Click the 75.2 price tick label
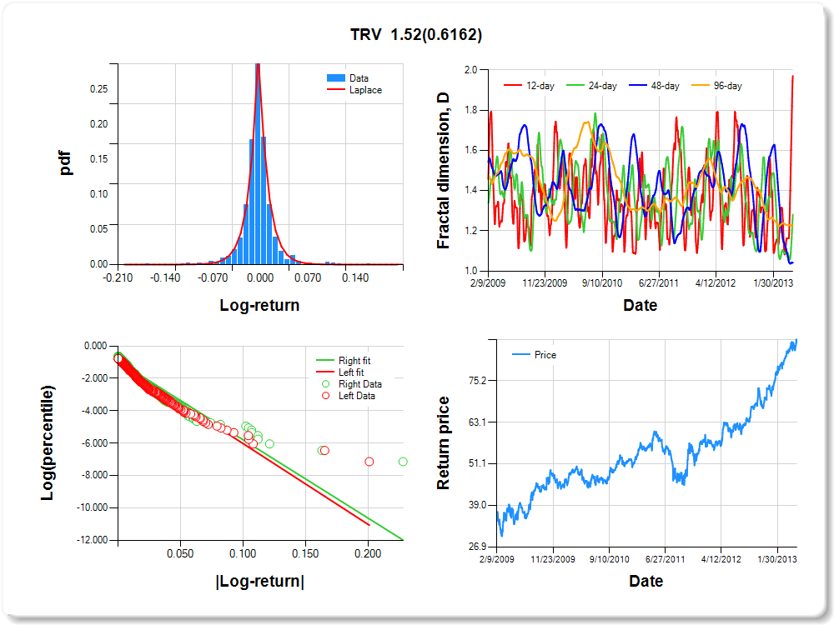The image size is (834, 625). 477,381
